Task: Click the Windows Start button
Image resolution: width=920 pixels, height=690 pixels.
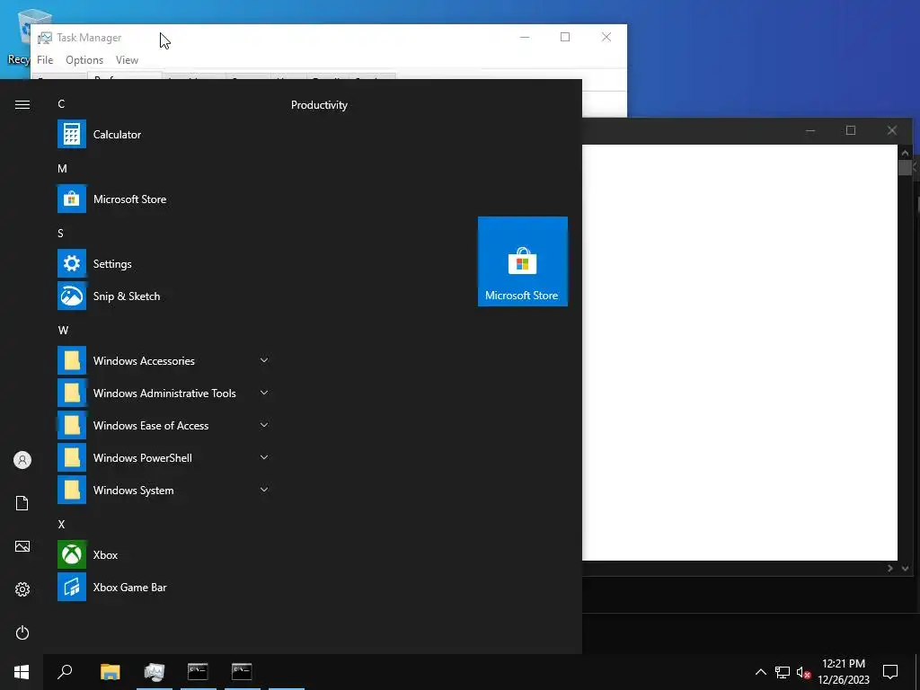Action: (22, 672)
